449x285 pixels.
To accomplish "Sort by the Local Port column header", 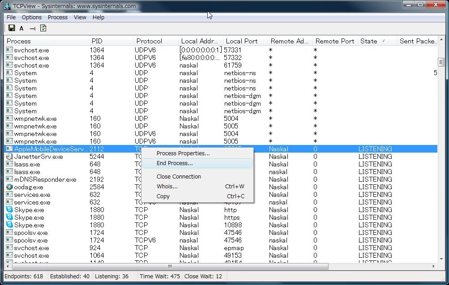I will coord(245,41).
